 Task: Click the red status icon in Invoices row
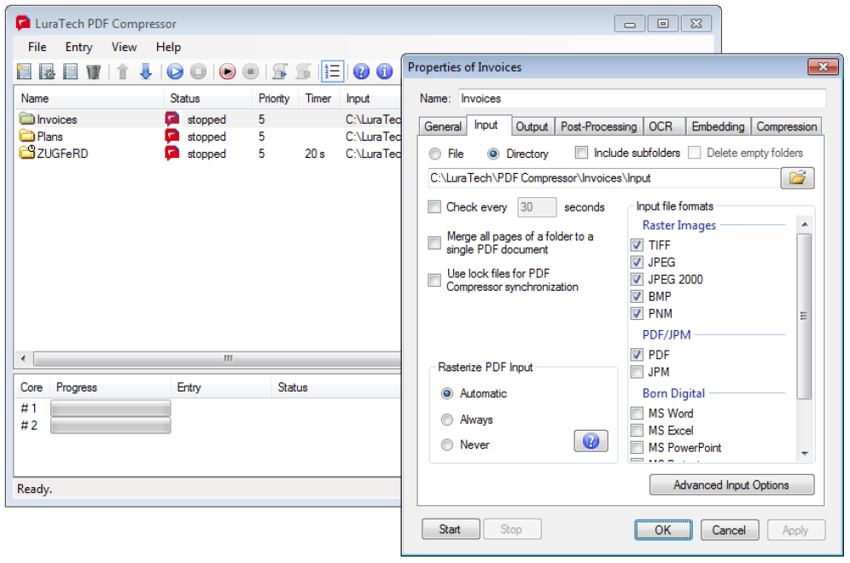click(172, 119)
